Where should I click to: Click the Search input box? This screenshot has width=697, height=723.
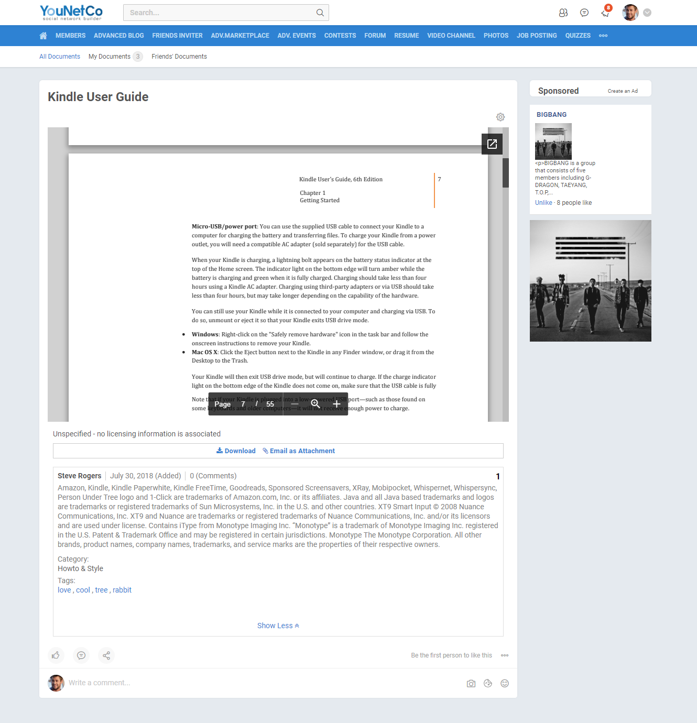coord(226,13)
